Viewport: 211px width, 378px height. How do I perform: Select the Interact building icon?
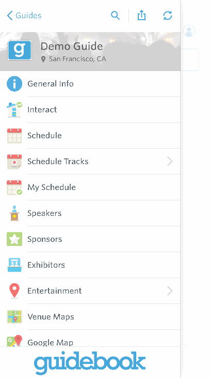coord(14,109)
